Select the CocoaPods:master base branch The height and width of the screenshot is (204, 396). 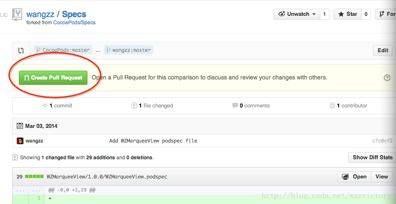coord(63,50)
